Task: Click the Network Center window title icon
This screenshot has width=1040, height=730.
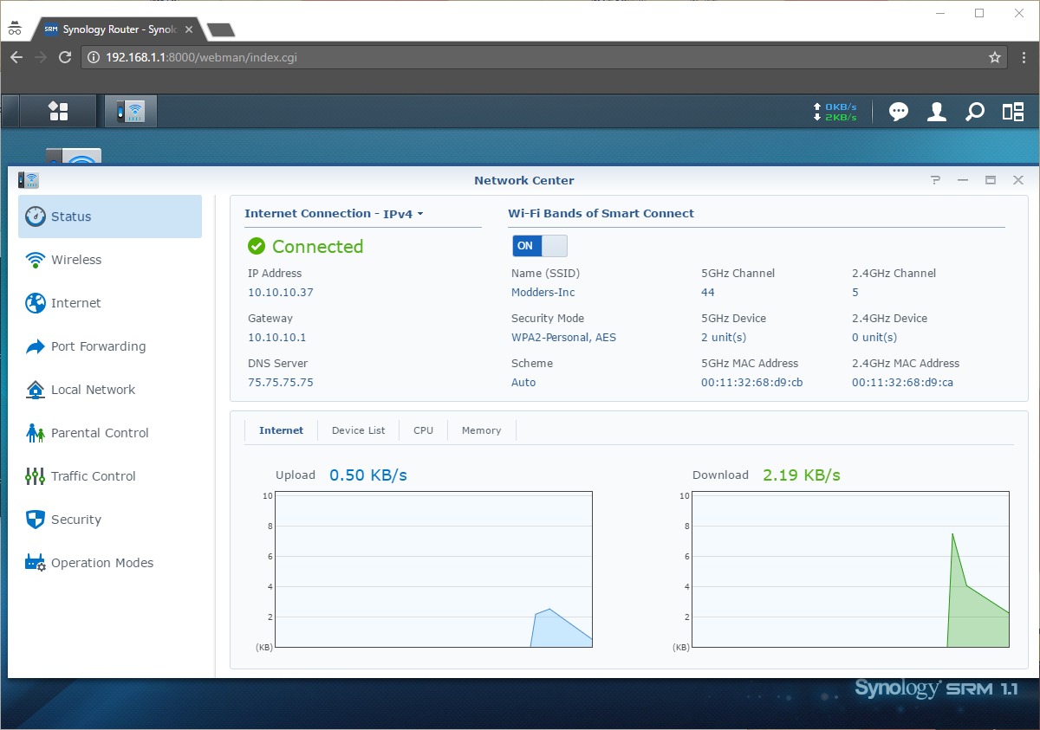Action: 29,180
